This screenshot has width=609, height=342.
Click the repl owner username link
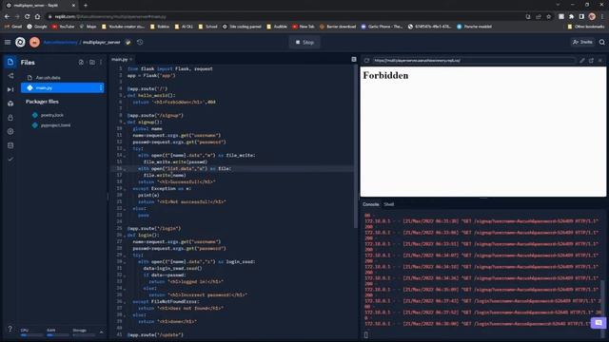(x=60, y=42)
